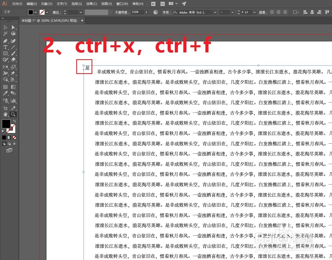Open the stroke color dropdown in control bar
Image resolution: width=332 pixels, height=260 pixels.
(47, 12)
